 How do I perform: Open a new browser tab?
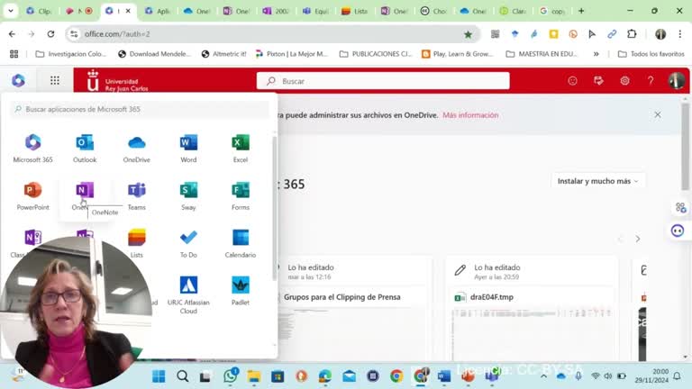click(581, 11)
